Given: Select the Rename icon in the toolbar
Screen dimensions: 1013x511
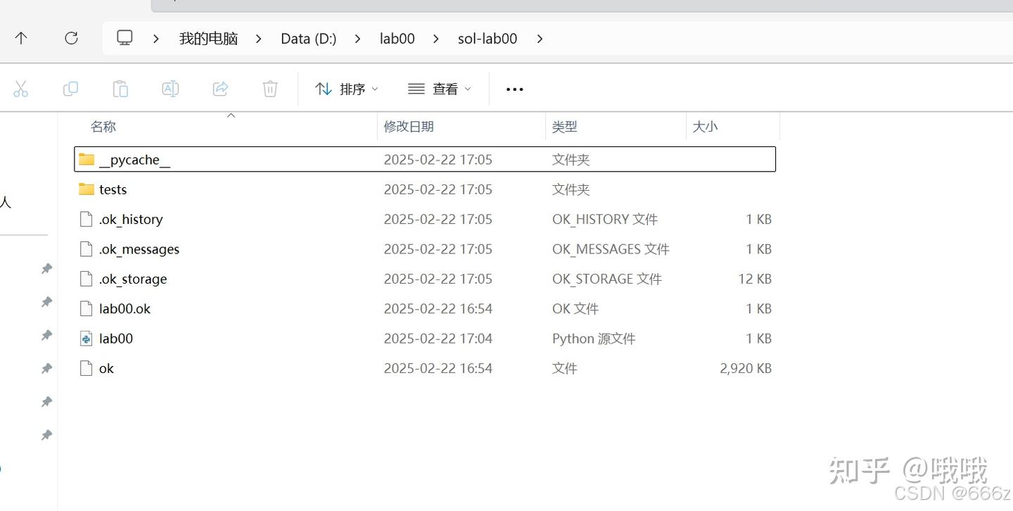Looking at the screenshot, I should coord(170,89).
